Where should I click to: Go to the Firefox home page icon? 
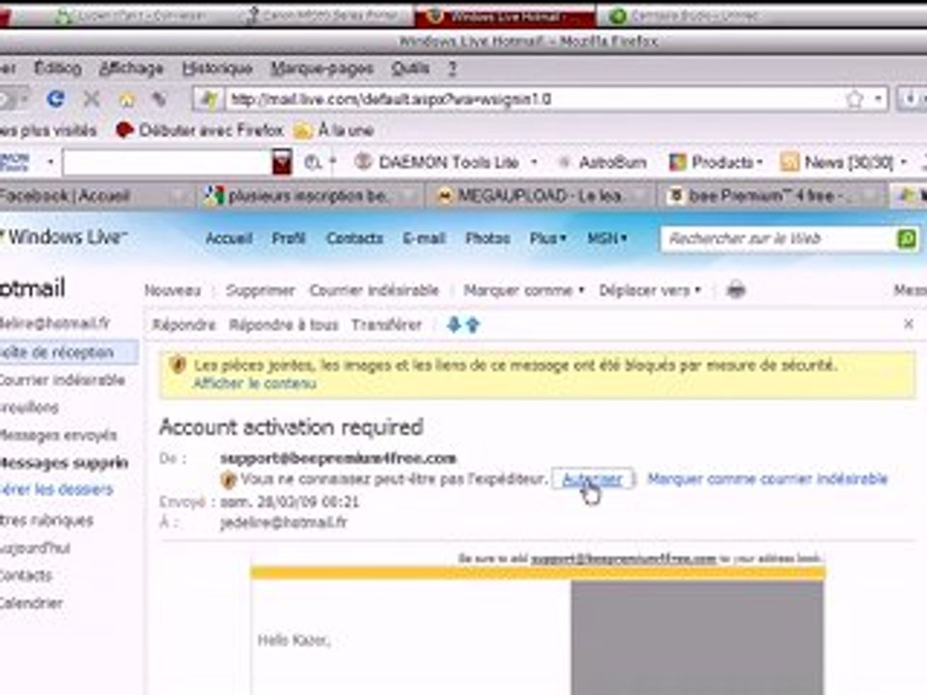pos(126,99)
